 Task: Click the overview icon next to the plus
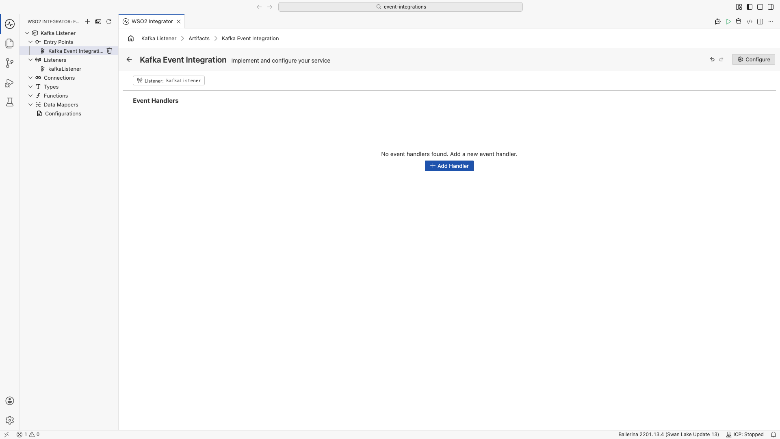click(98, 22)
